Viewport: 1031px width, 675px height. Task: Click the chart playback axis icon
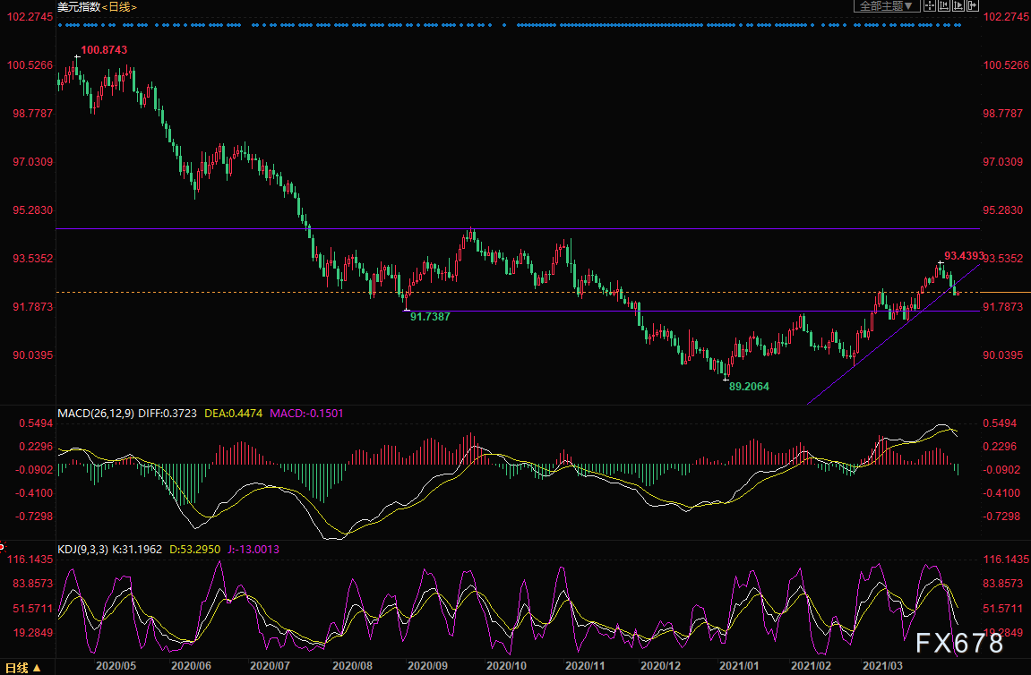pyautogui.click(x=958, y=6)
